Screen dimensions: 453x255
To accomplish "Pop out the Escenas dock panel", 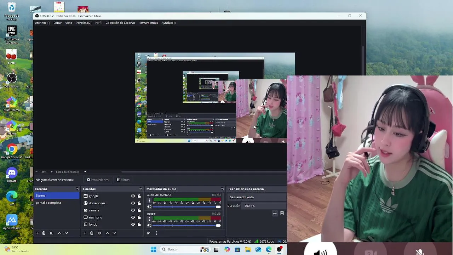I will pyautogui.click(x=77, y=189).
